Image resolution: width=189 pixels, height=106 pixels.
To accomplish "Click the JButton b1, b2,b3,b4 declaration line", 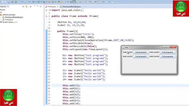I will tap(71, 22).
